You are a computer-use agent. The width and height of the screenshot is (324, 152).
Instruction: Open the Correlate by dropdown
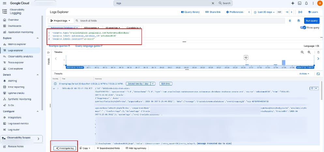coord(134,27)
